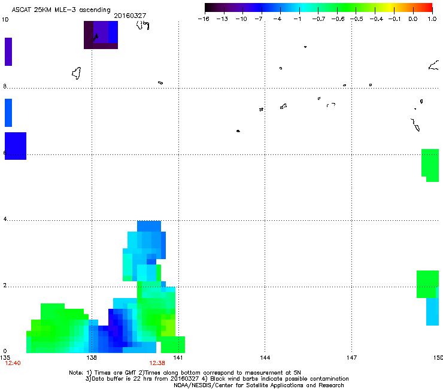Click the "-0.5" color scale label
Screen dimensions: 443x389
point(357,19)
